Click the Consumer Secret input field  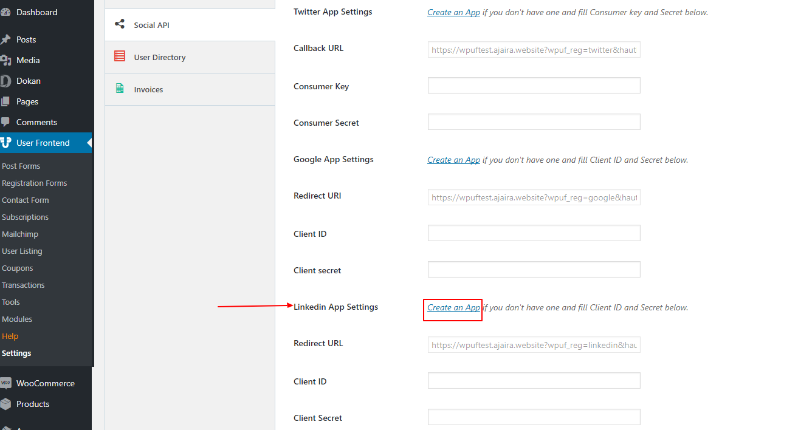[x=534, y=121]
